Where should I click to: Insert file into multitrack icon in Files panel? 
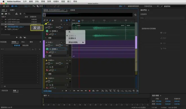pos(17,14)
